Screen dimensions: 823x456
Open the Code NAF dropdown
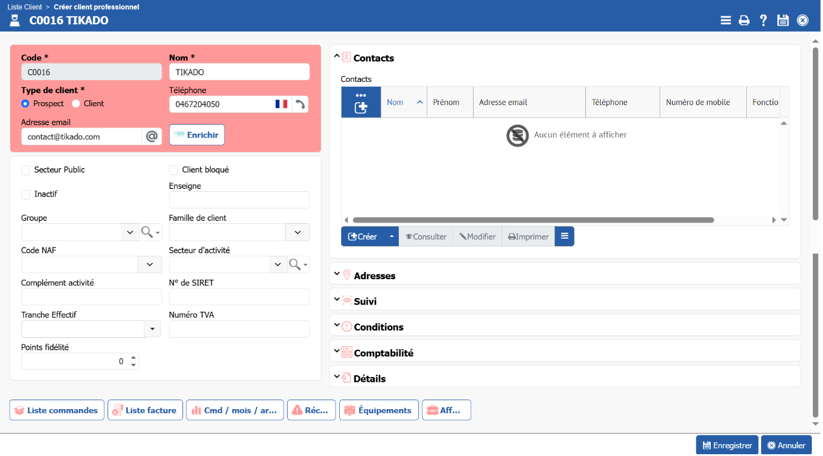(150, 265)
